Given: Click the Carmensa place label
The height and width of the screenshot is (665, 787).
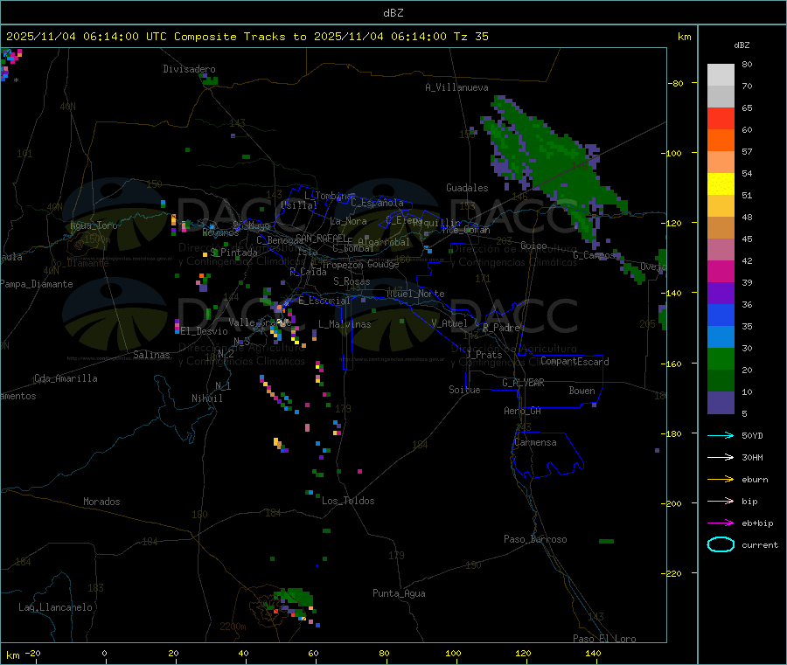Looking at the screenshot, I should [x=535, y=443].
